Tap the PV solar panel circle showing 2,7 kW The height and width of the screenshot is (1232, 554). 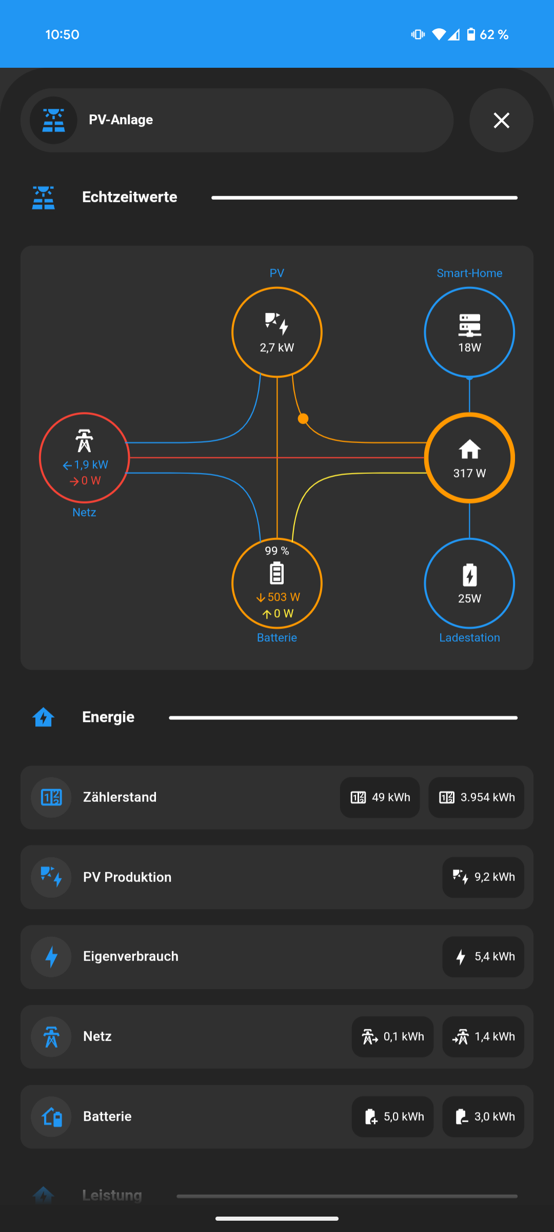[x=277, y=332]
